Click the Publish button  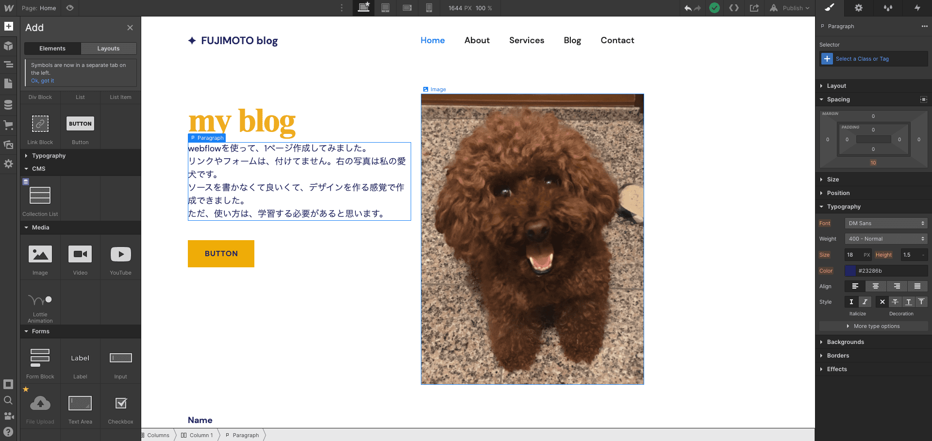point(792,8)
